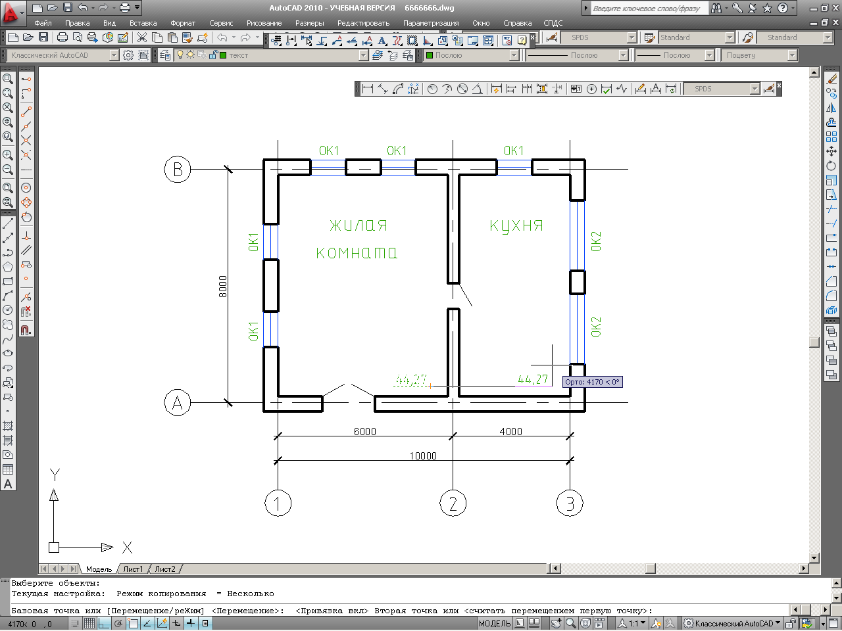Switch to the Лист1 layout tab
This screenshot has height=631, width=842.
pyautogui.click(x=133, y=569)
